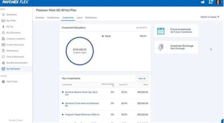
Task: Open My Pay in the sidebar menu
Action: point(10,27)
